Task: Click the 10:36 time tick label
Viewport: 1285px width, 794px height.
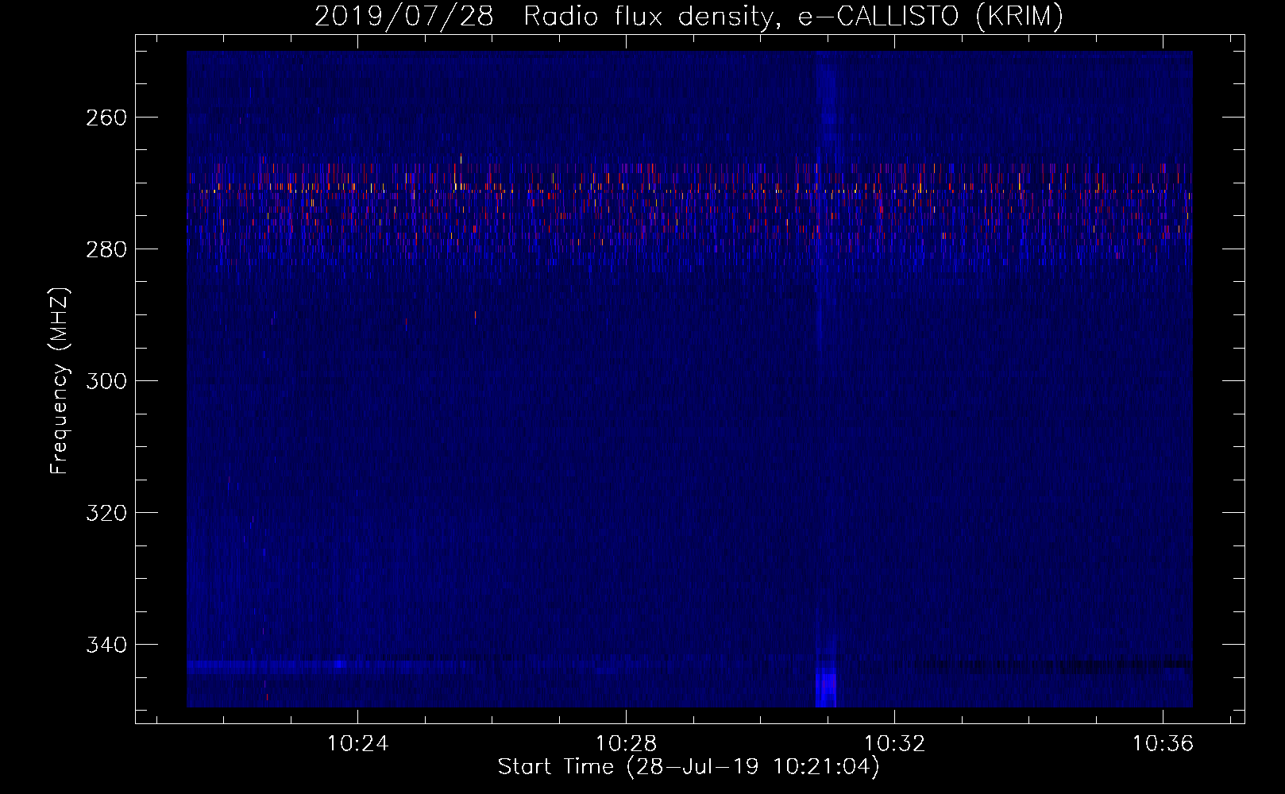Action: click(1163, 744)
